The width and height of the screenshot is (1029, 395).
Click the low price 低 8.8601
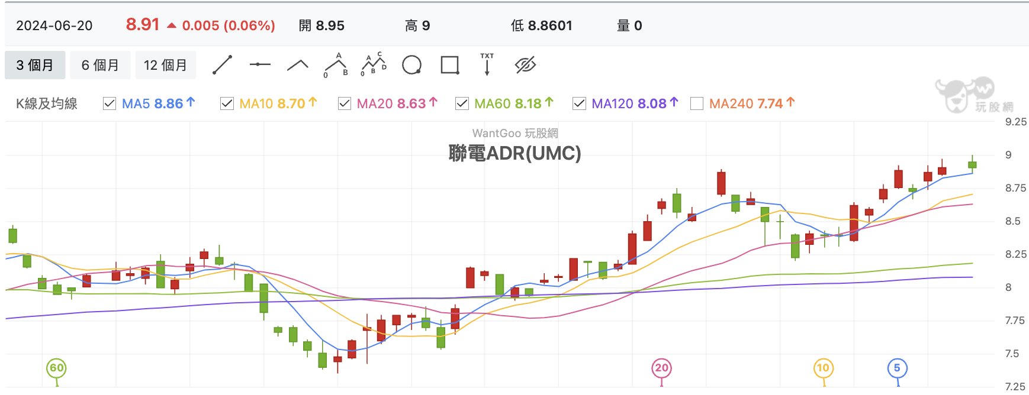click(542, 25)
